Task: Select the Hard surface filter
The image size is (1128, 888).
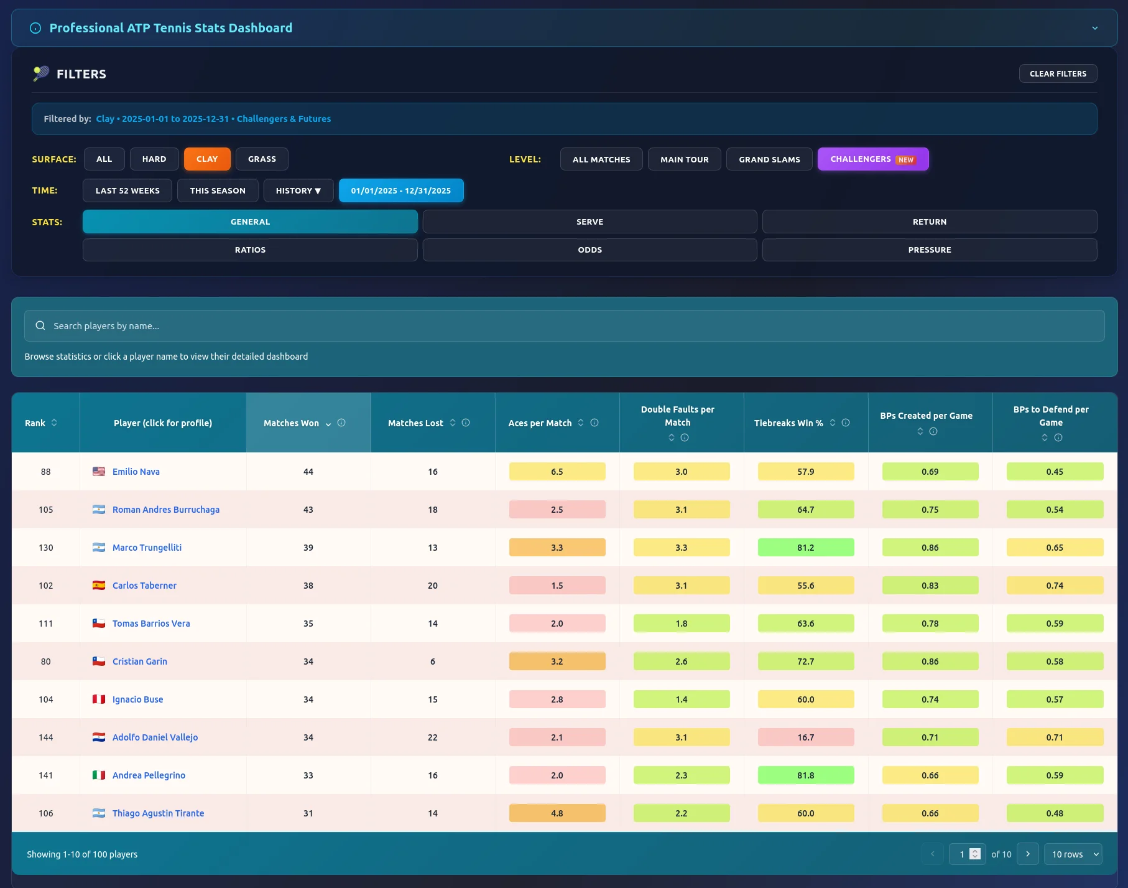Action: point(154,159)
